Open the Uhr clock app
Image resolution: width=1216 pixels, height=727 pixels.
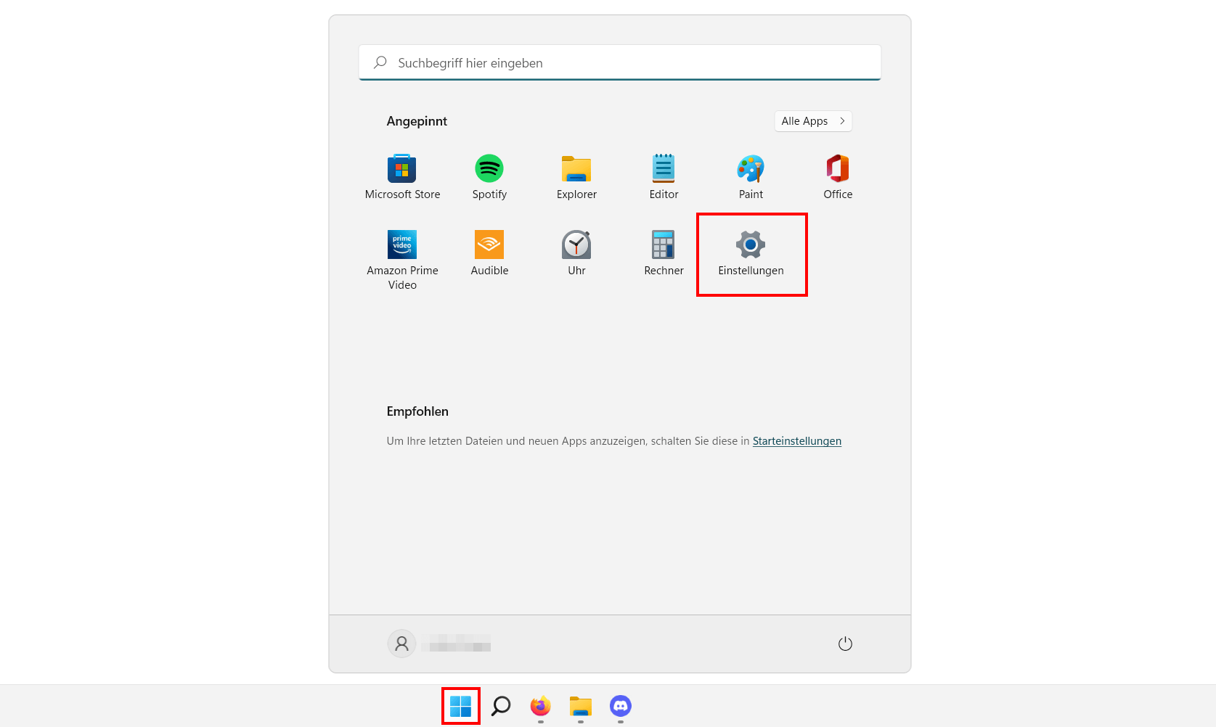576,253
